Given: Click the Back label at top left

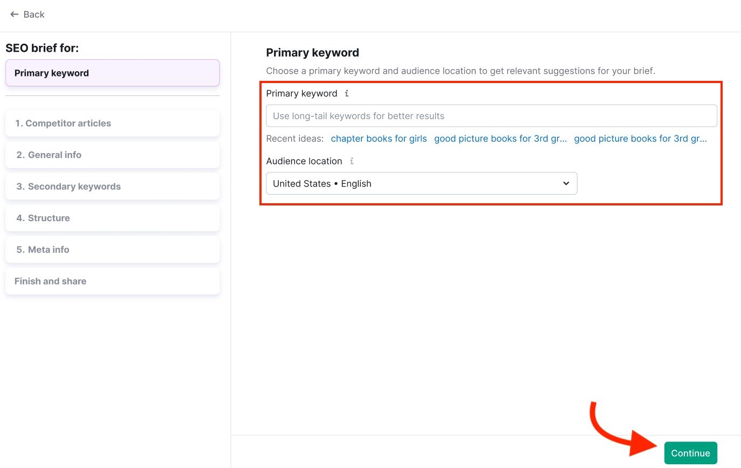Looking at the screenshot, I should pyautogui.click(x=33, y=15).
